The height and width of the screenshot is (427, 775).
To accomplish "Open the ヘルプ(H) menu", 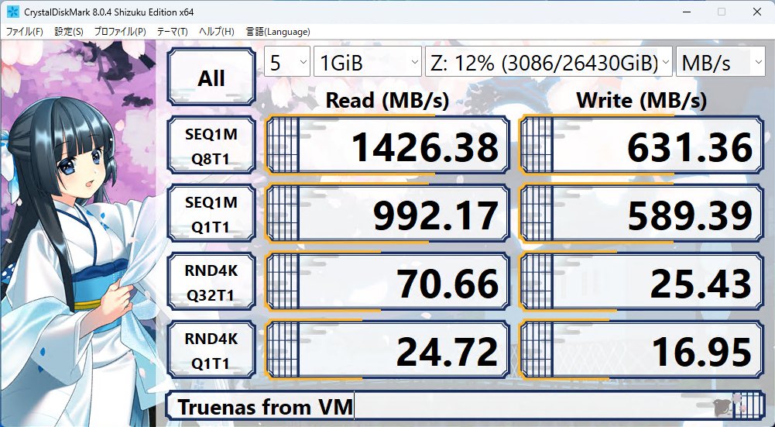I will click(217, 32).
